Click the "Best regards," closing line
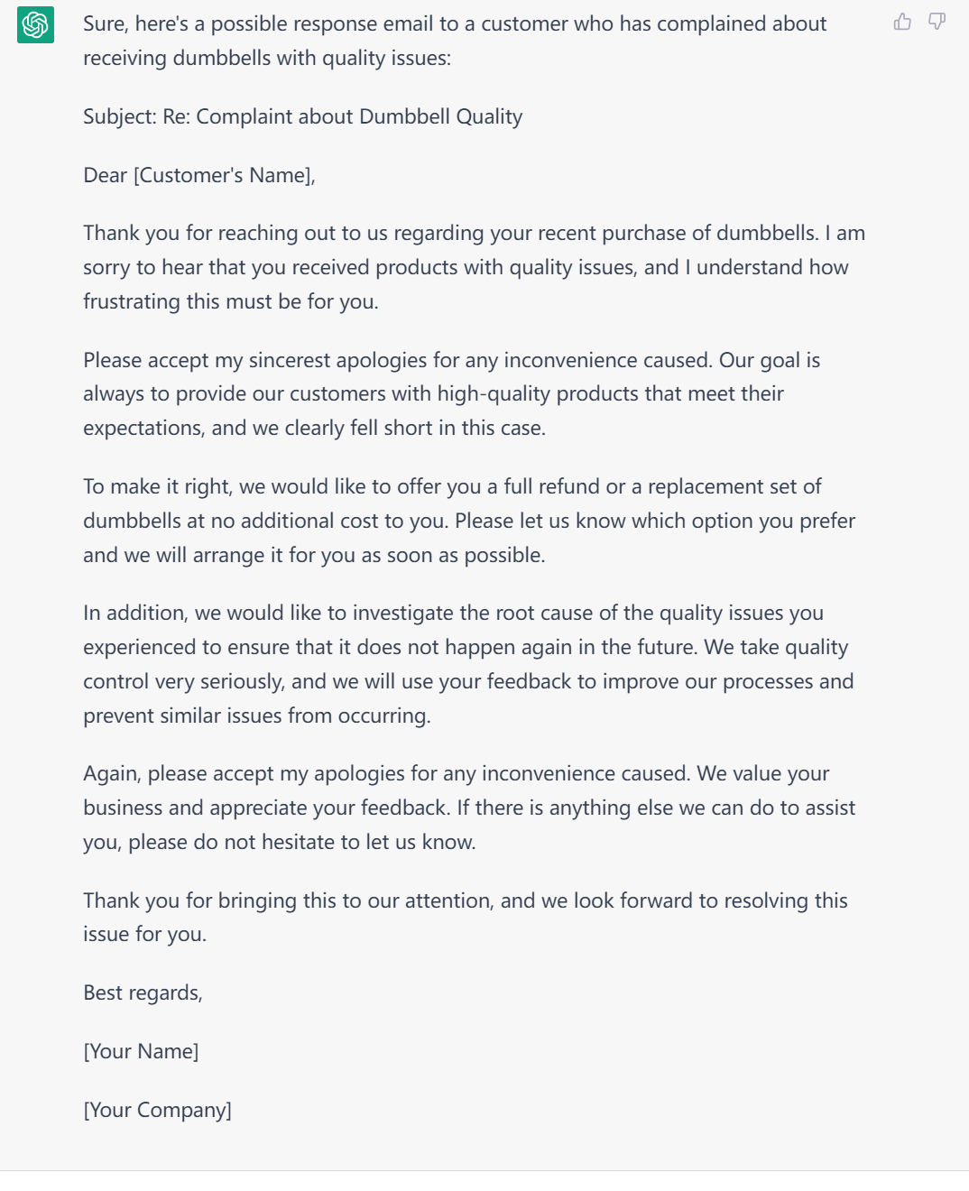969x1191 pixels. click(143, 992)
